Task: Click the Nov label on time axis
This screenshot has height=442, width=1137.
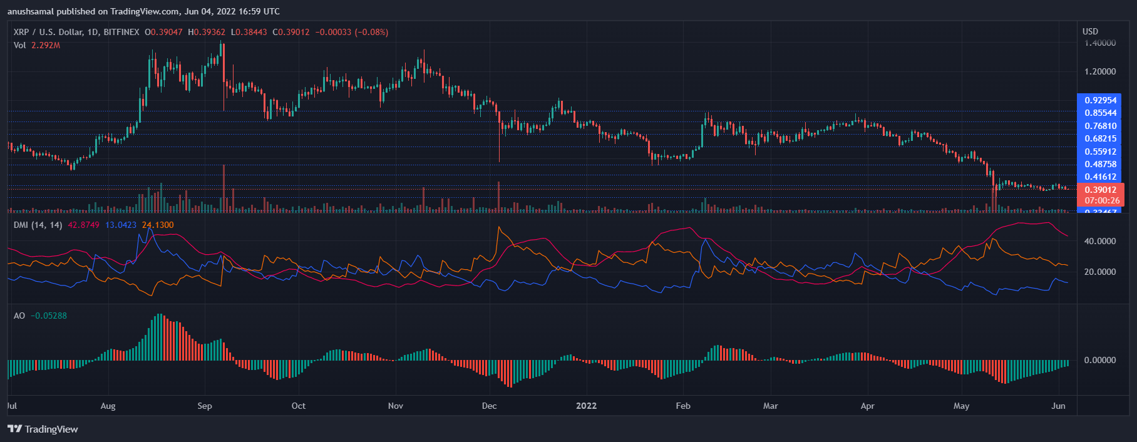Action: (396, 406)
